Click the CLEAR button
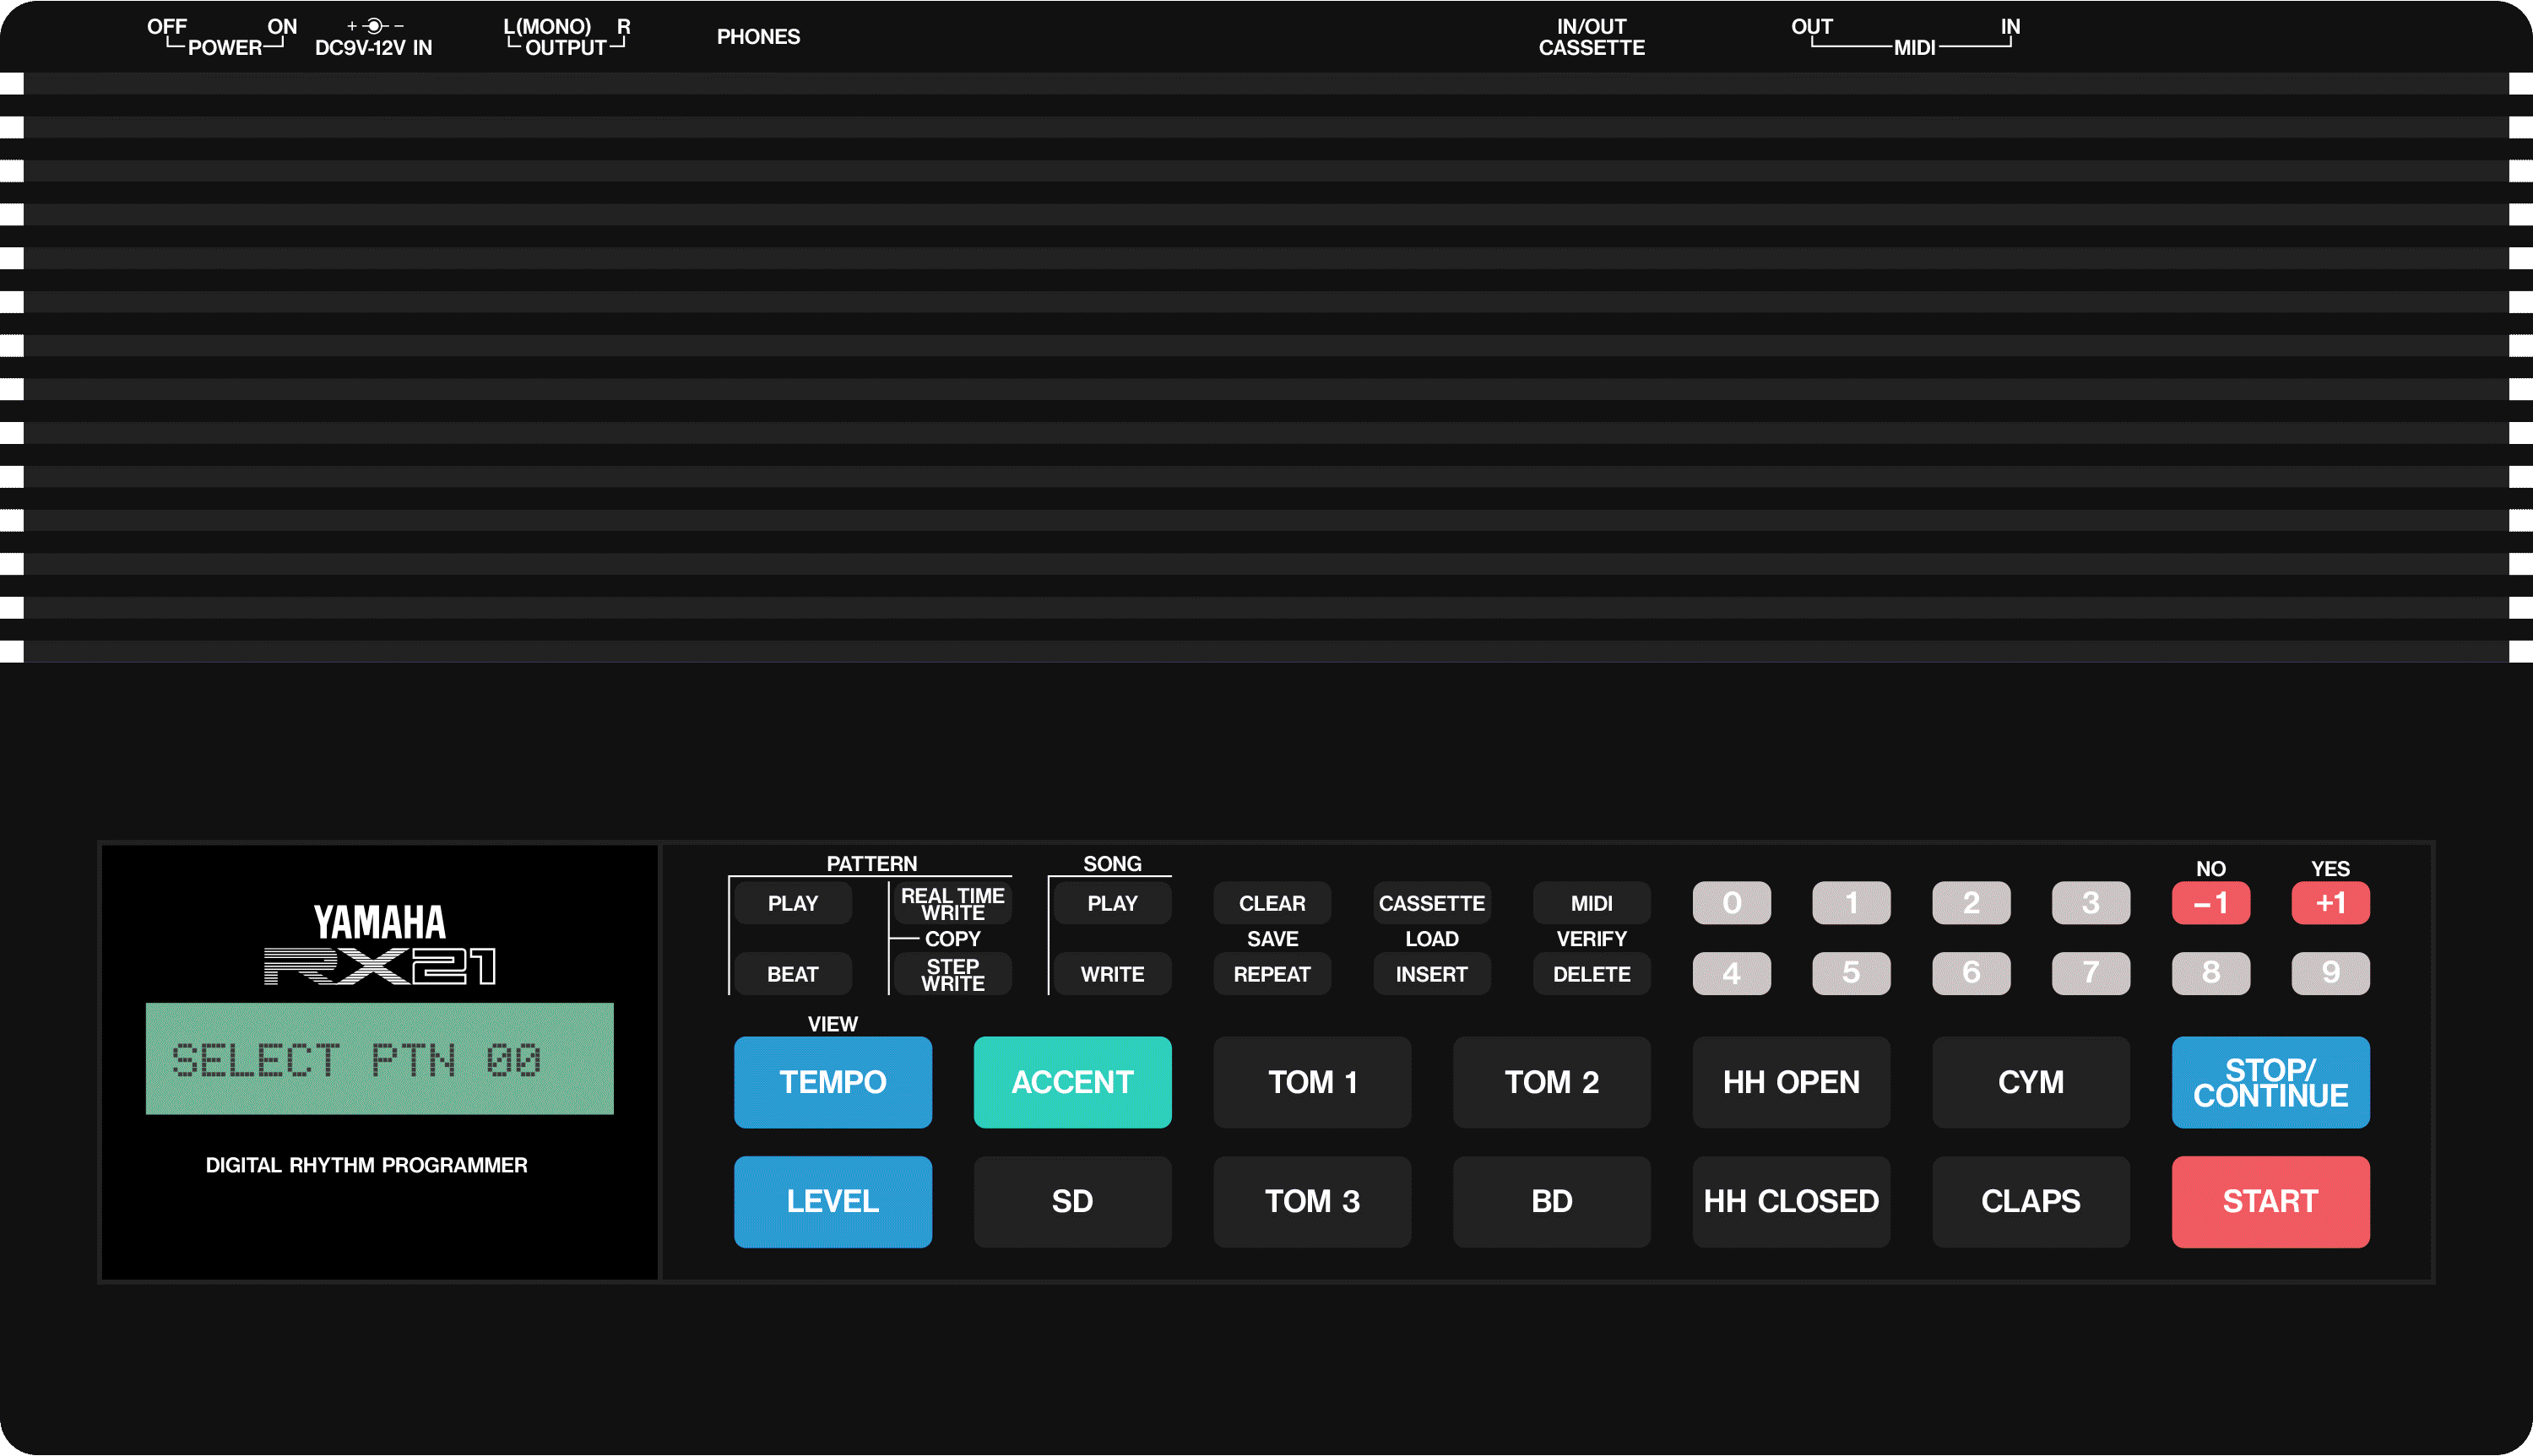This screenshot has width=2533, height=1456. click(1272, 903)
